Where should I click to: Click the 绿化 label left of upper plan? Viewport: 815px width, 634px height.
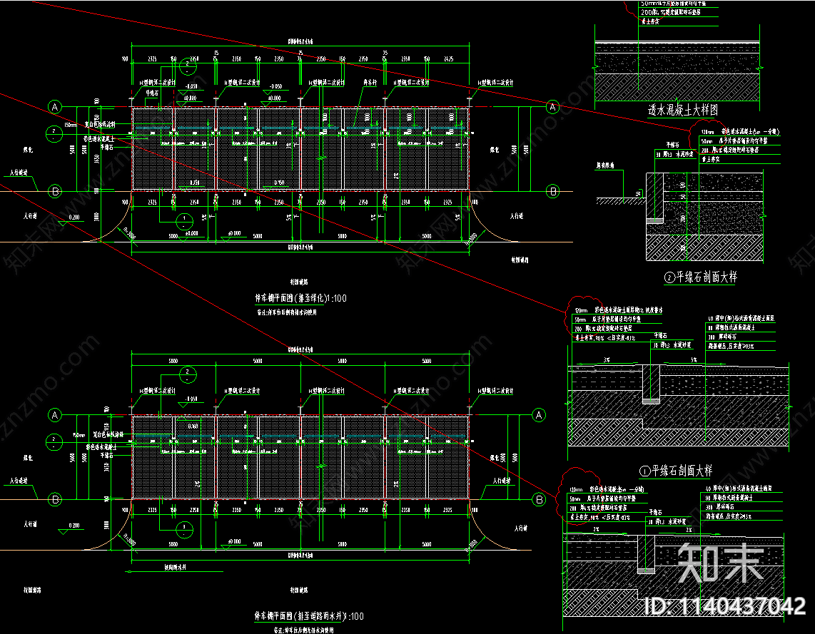pos(30,150)
